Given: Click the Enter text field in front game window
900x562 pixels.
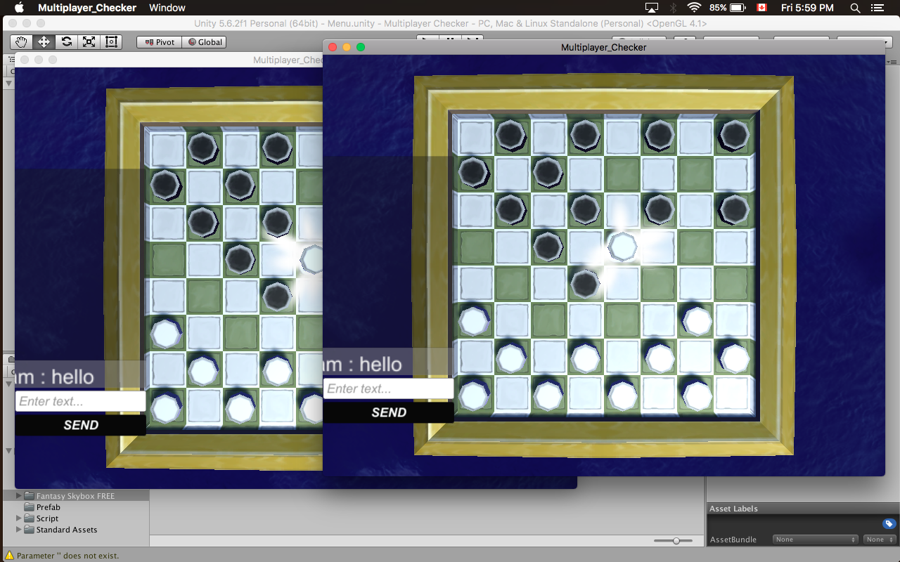Looking at the screenshot, I should pyautogui.click(x=388, y=388).
